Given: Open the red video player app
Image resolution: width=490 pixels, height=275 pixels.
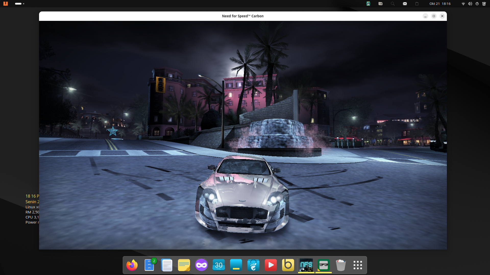Looking at the screenshot, I should click(x=271, y=265).
